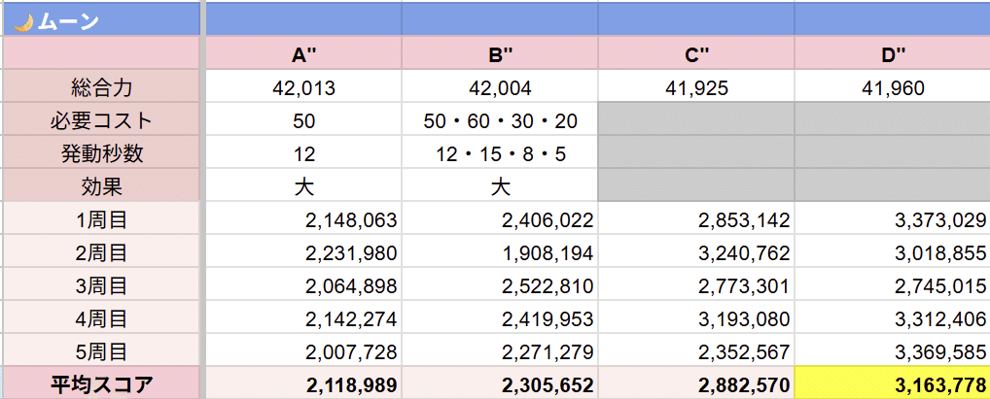Select the 効果 cell 大 under A''
990x399 pixels.
[303, 186]
